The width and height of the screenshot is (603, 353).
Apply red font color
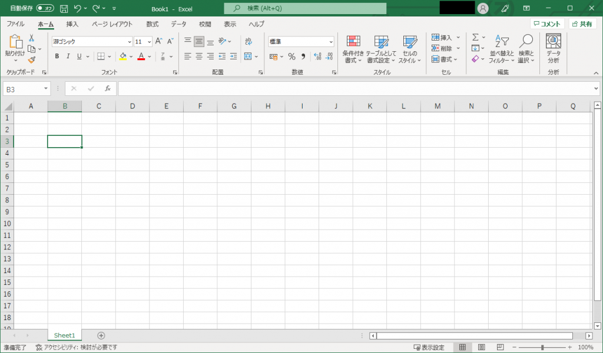click(141, 56)
